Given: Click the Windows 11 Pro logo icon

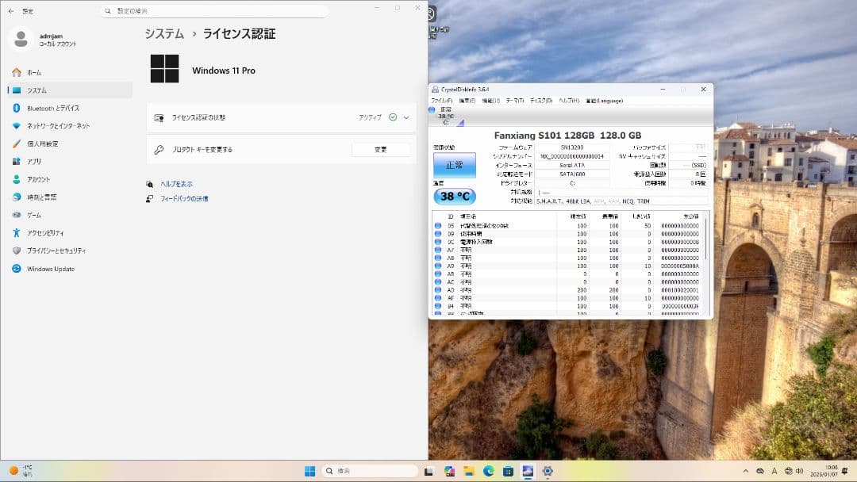Looking at the screenshot, I should click(x=163, y=71).
